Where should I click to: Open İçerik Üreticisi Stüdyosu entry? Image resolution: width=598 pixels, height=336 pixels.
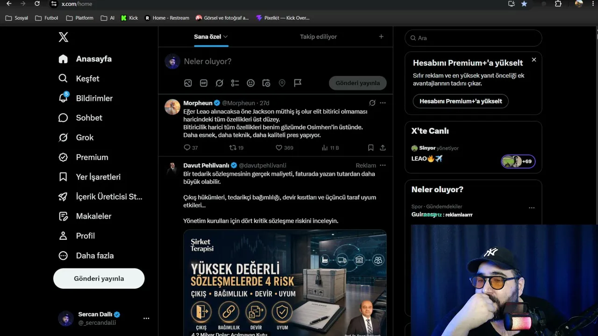click(x=100, y=196)
